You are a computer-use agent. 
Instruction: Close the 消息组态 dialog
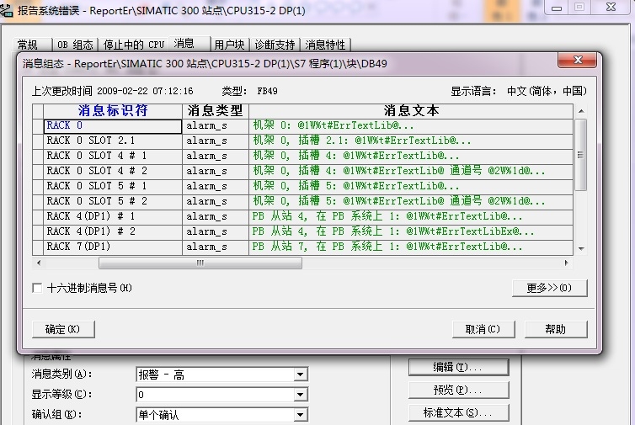[578, 61]
